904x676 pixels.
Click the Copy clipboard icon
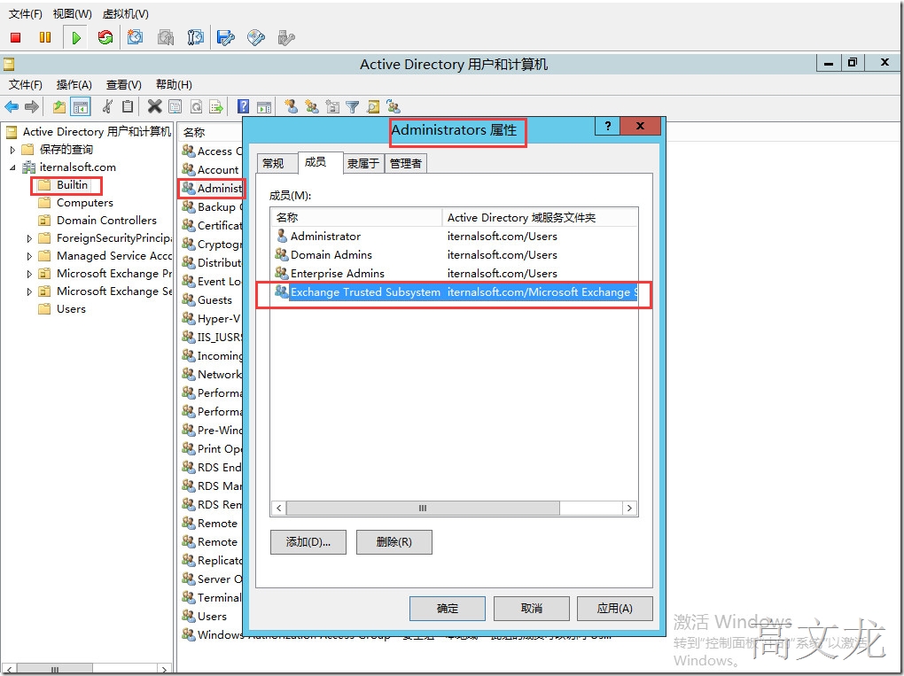[x=128, y=106]
